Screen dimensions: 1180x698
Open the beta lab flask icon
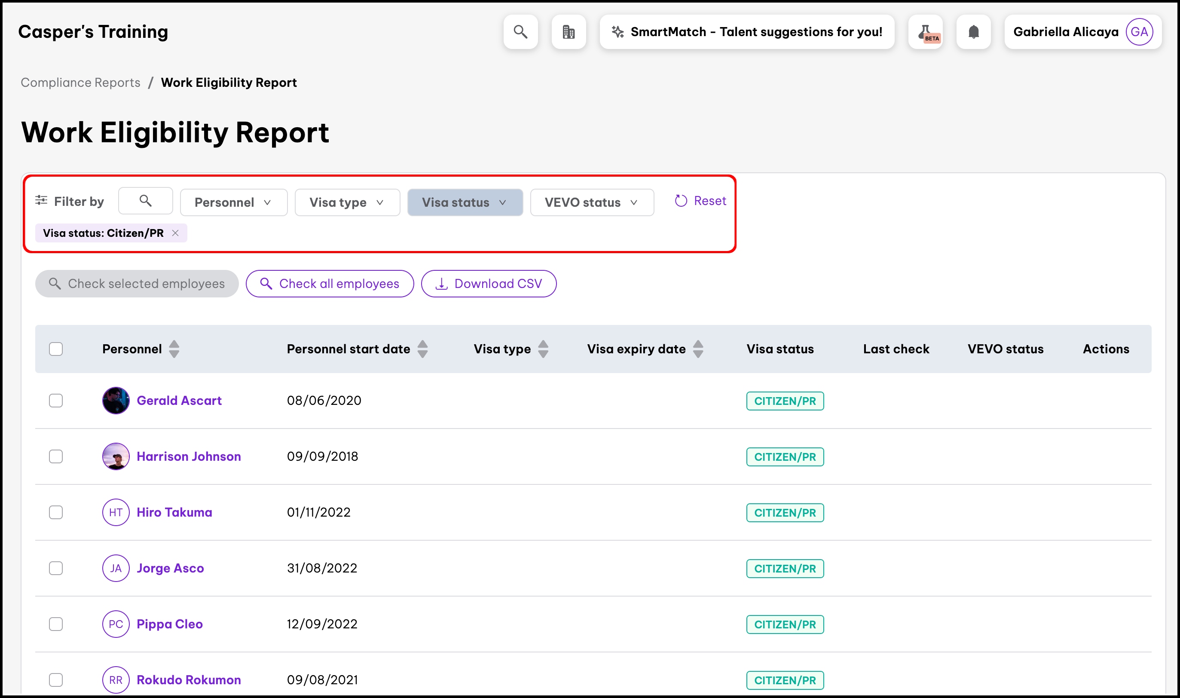(x=925, y=32)
